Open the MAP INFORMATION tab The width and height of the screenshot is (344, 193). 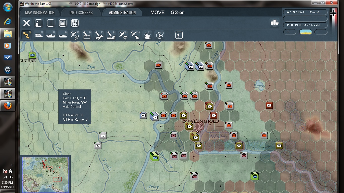pos(40,13)
